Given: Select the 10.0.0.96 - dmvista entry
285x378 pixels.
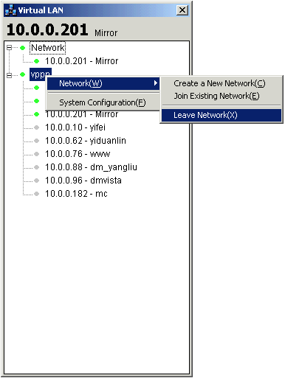Looking at the screenshot, I should coord(83,181).
